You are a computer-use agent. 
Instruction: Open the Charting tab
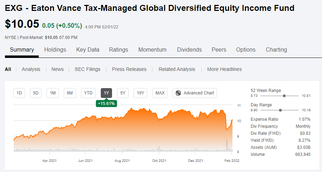pyautogui.click(x=277, y=50)
